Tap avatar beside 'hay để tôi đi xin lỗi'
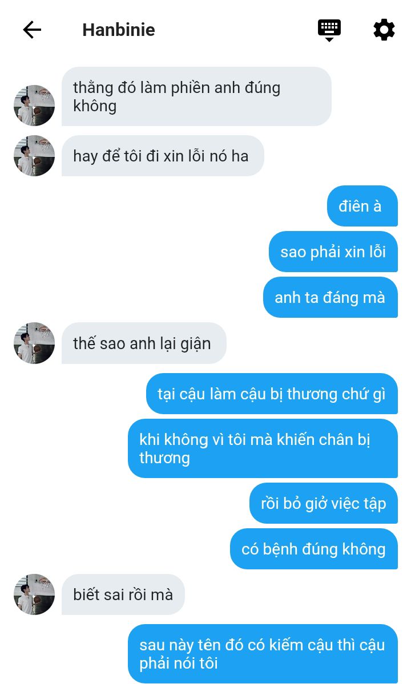This screenshot has width=411, height=684. pyautogui.click(x=34, y=156)
